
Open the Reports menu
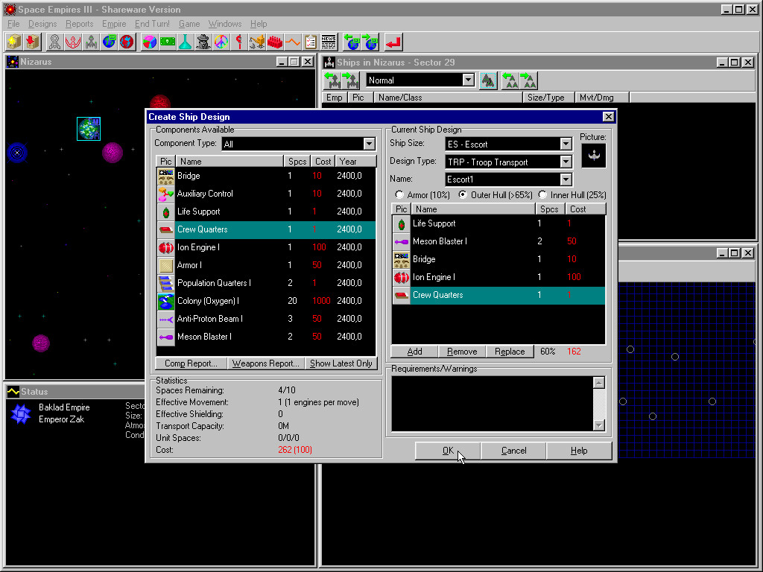click(x=79, y=24)
